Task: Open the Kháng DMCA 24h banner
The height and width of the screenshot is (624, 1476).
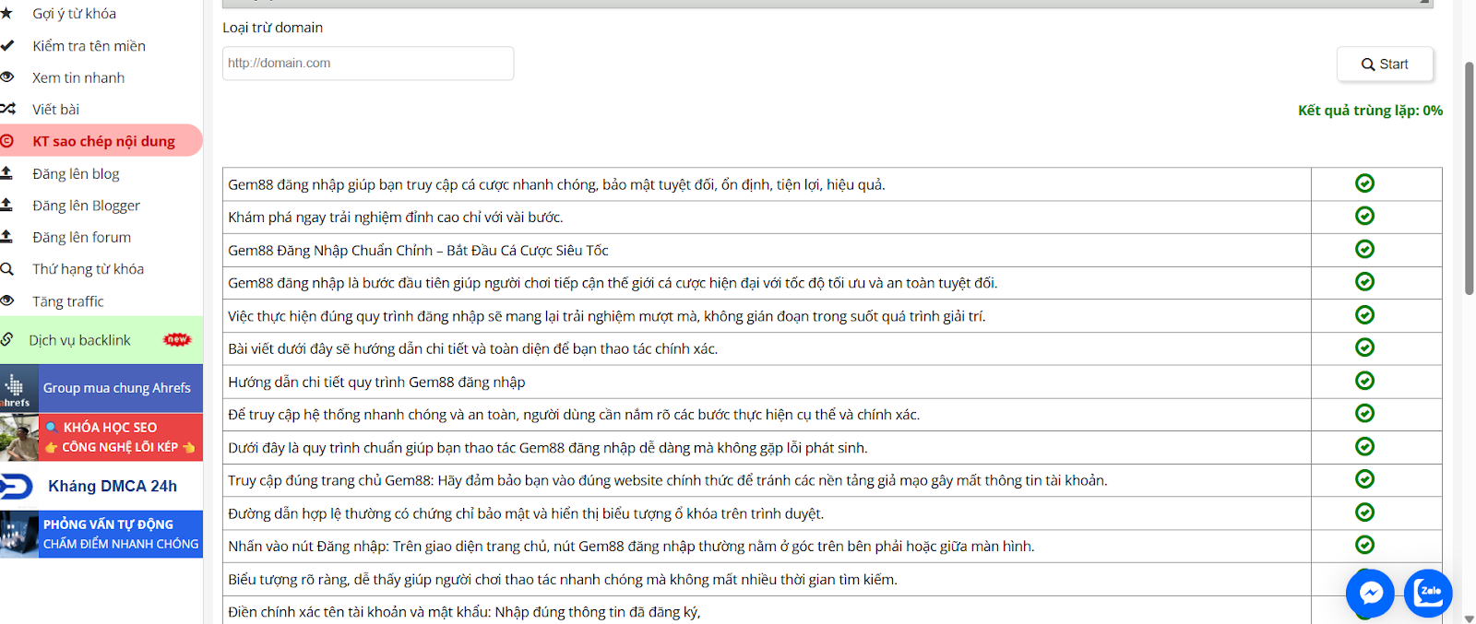Action: coord(101,486)
